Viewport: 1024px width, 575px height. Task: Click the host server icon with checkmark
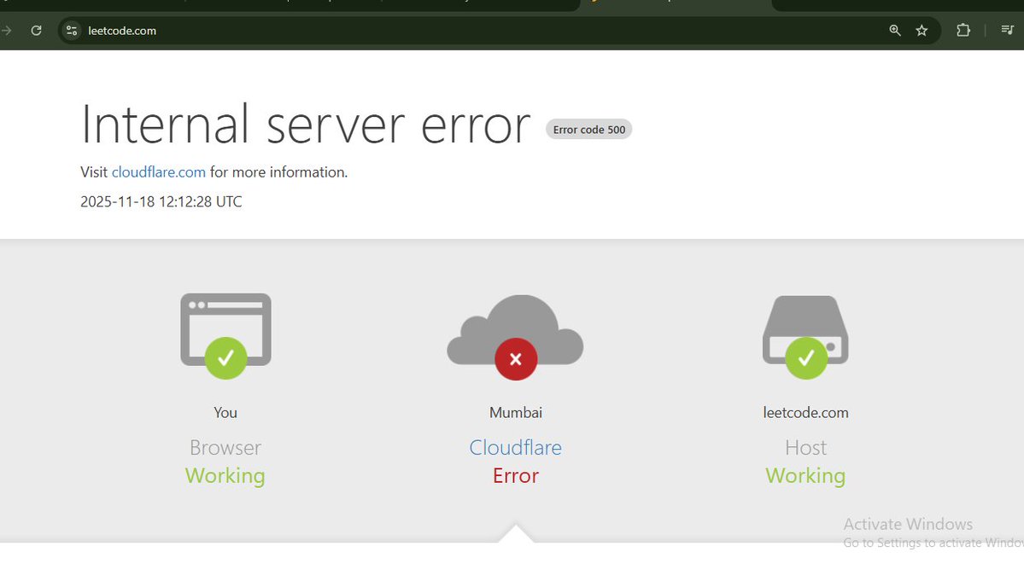(x=806, y=337)
